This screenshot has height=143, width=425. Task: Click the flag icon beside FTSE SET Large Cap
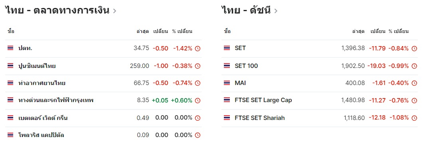pos(227,100)
